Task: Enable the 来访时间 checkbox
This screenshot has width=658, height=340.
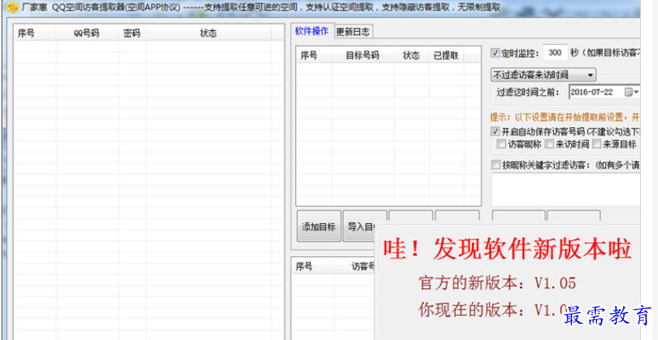Action: coord(549,144)
